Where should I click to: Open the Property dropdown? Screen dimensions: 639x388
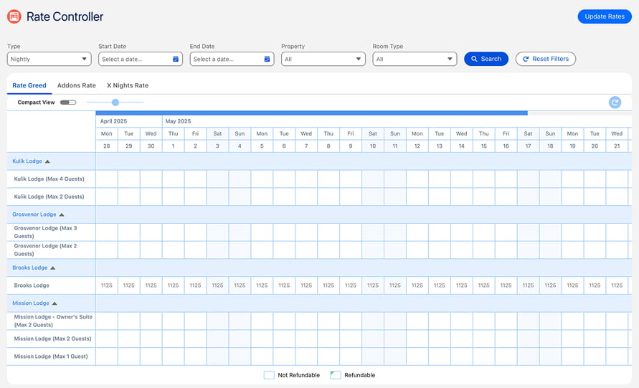pos(323,60)
